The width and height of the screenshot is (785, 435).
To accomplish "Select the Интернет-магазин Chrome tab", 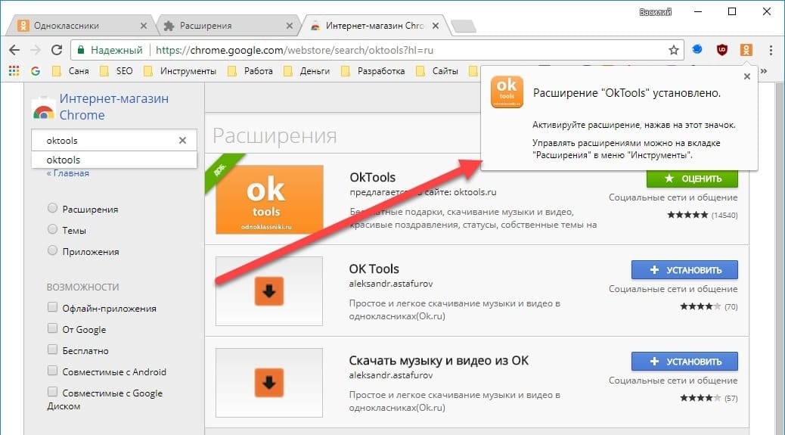I will (374, 26).
